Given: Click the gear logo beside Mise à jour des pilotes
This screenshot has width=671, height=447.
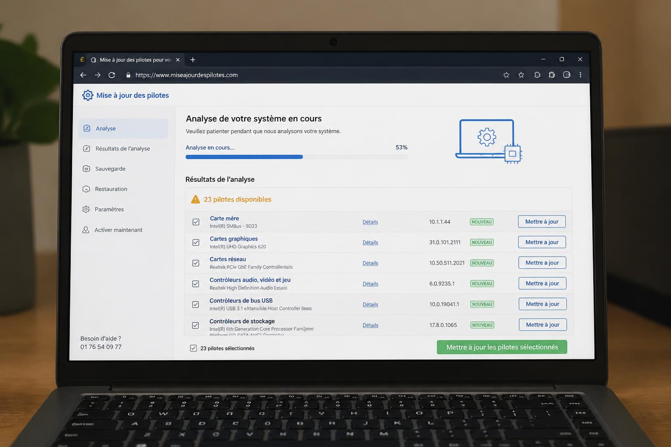Looking at the screenshot, I should pos(88,95).
